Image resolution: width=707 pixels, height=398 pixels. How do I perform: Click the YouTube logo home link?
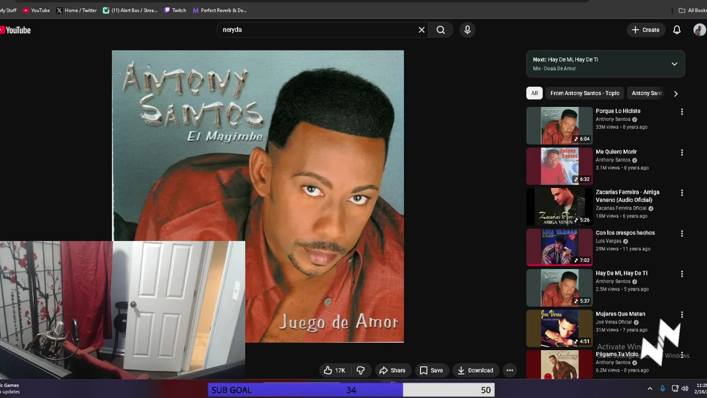[15, 30]
